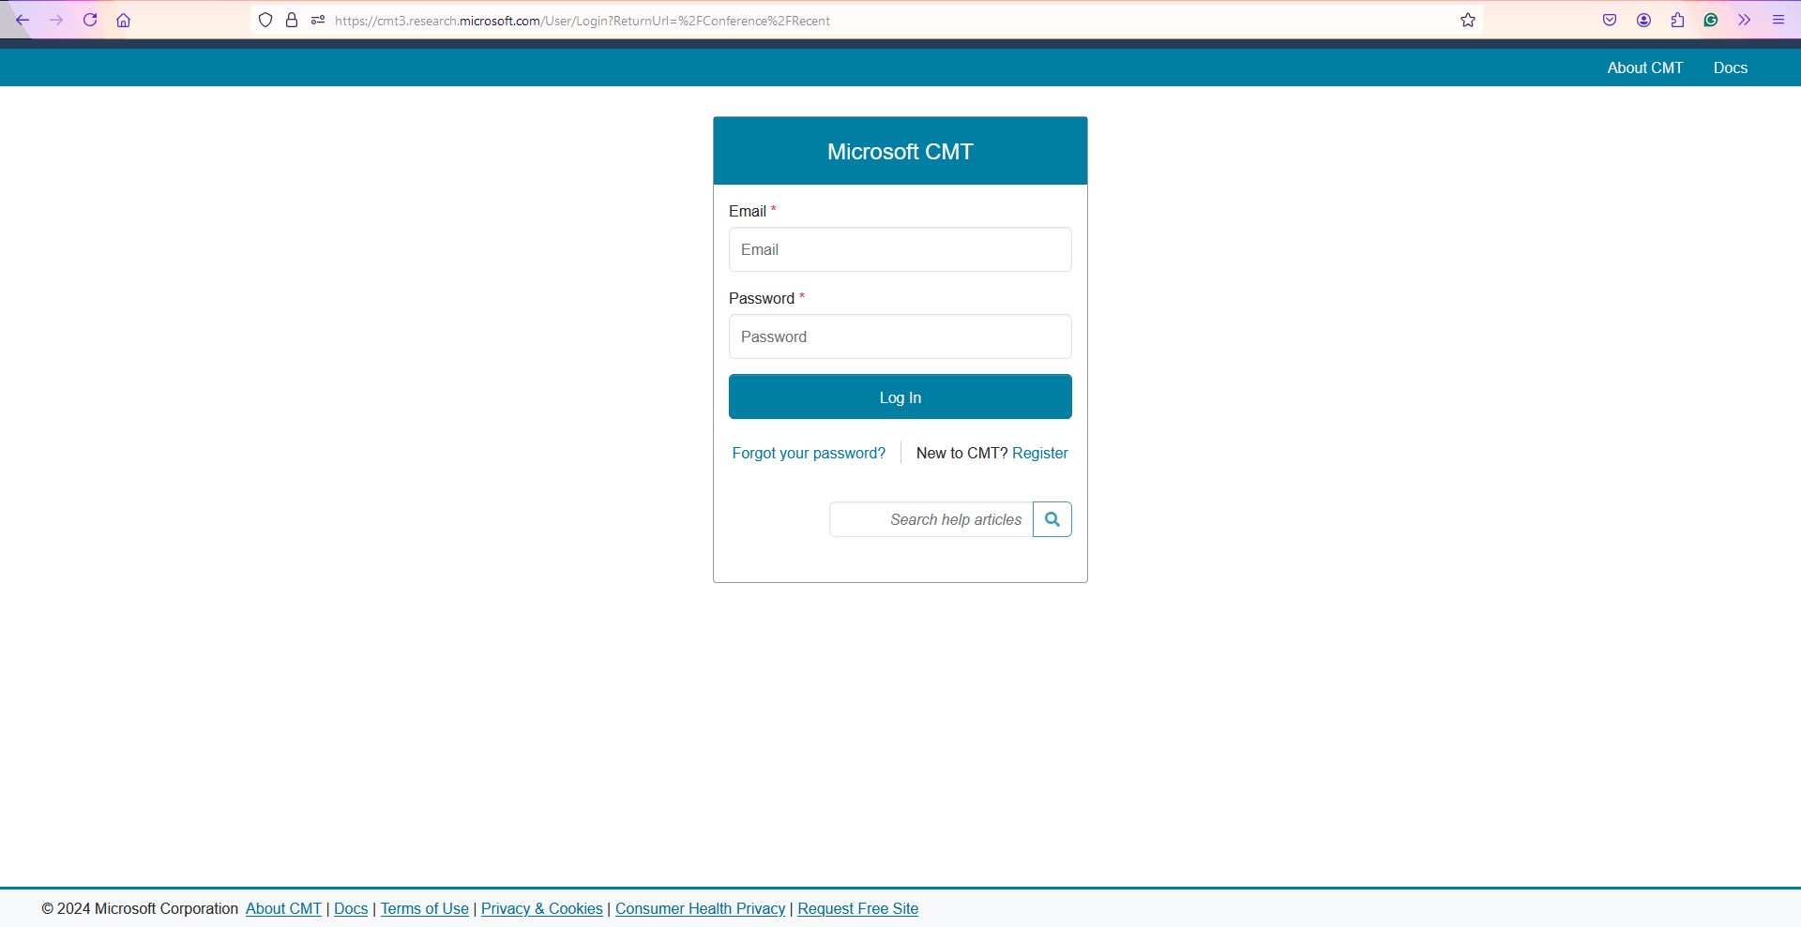This screenshot has height=927, width=1801.
Task: Open Forgot your password link
Action: (x=809, y=453)
